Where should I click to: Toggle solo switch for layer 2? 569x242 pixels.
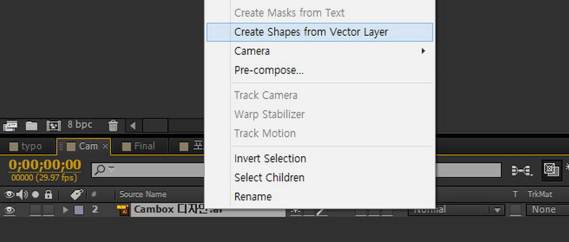pyautogui.click(x=35, y=210)
